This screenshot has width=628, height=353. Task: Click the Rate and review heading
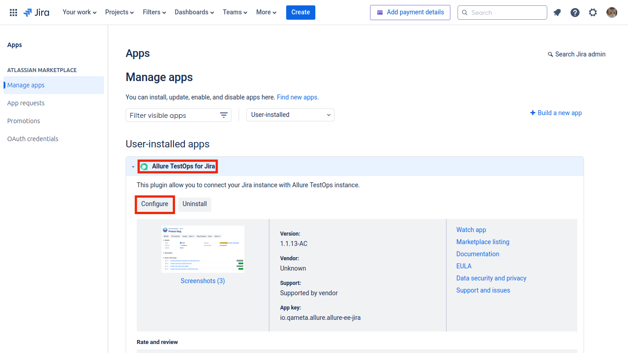coord(157,342)
